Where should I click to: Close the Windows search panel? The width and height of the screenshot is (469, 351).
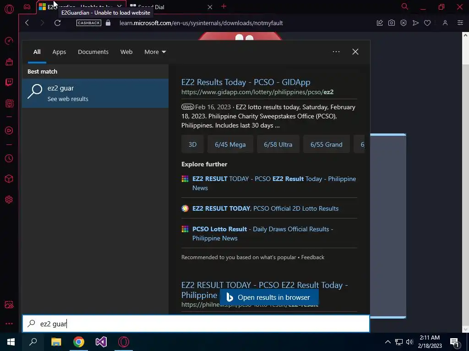point(355,52)
